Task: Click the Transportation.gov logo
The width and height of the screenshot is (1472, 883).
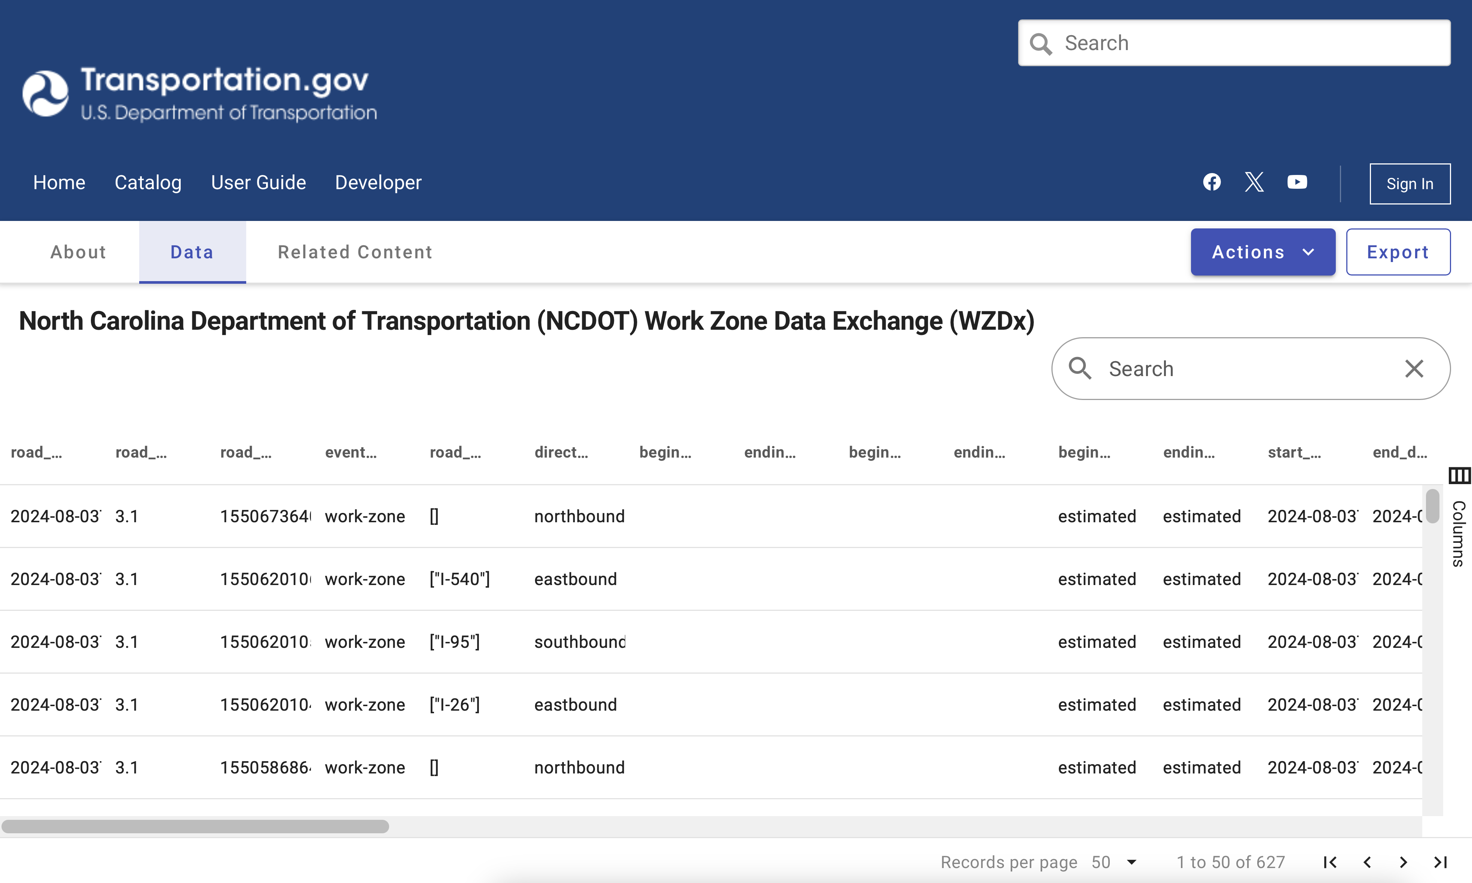Action: coord(199,94)
